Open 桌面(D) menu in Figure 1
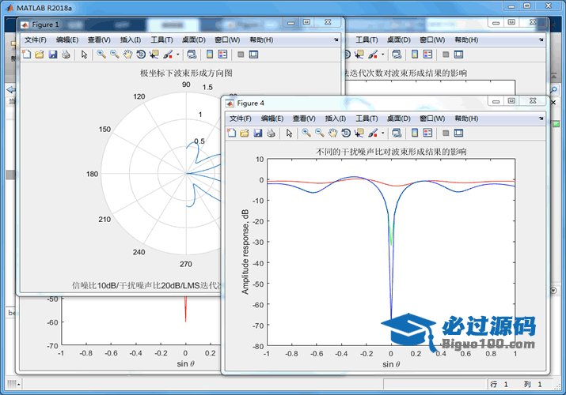This screenshot has height=395, width=566. point(194,39)
